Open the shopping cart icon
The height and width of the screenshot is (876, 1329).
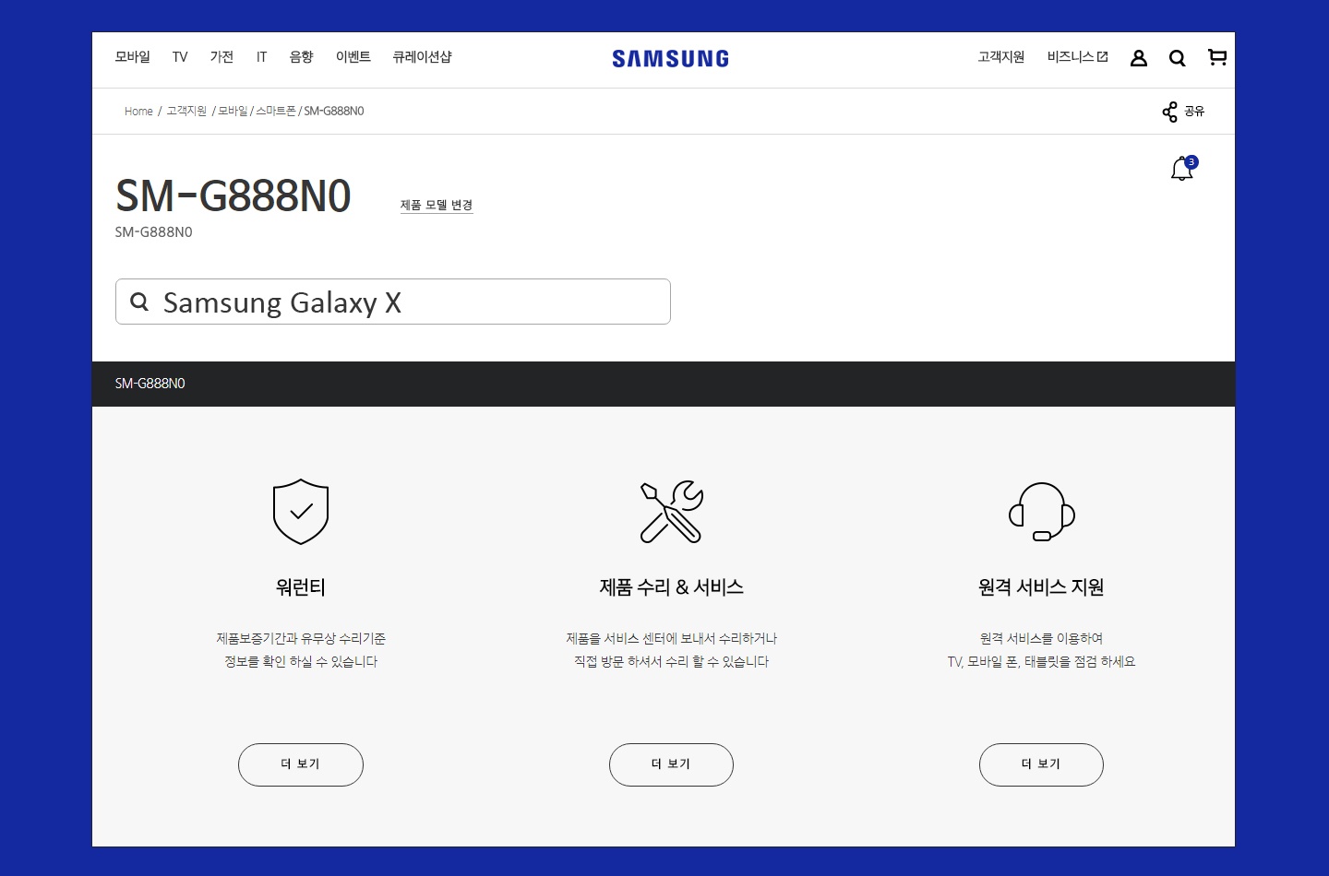click(1217, 57)
